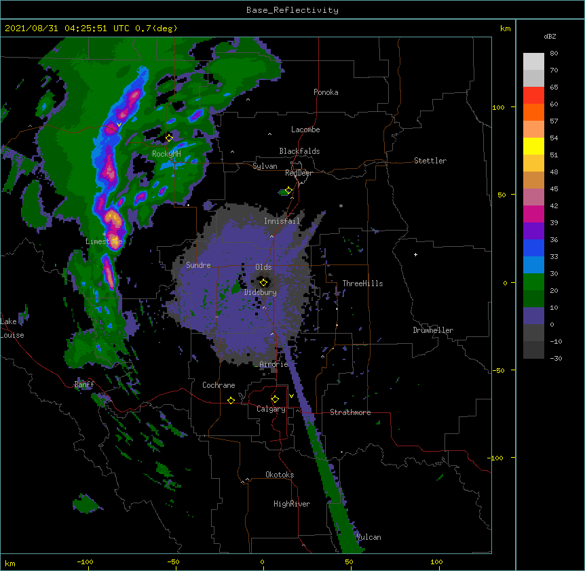This screenshot has height=571, width=585.
Task: Pick the purple legend swatch between 39 and 36
Action: [x=533, y=231]
